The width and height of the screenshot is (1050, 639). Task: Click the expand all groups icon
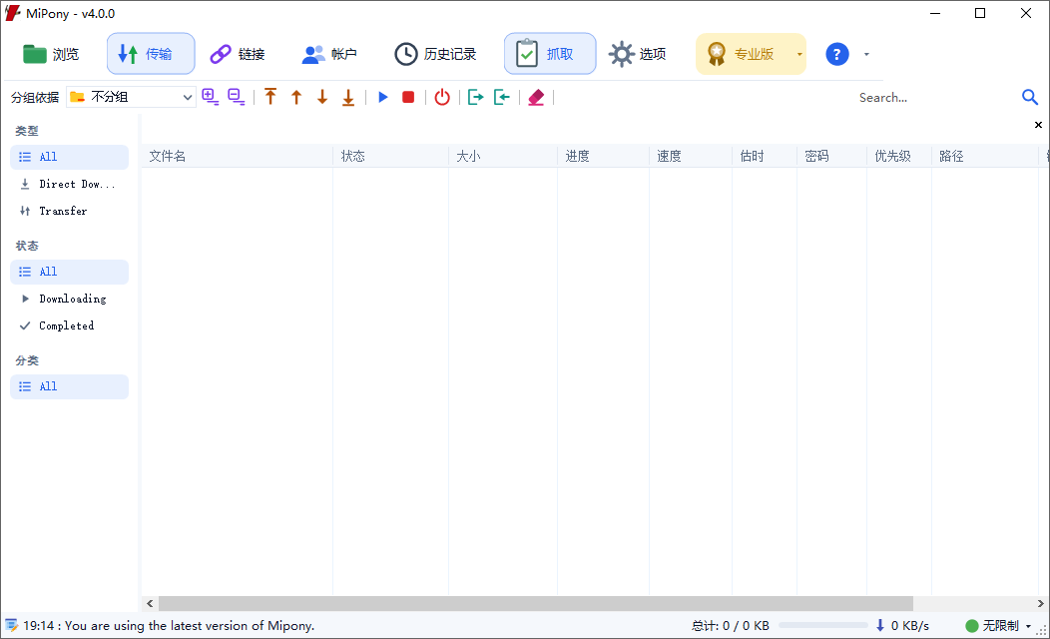pyautogui.click(x=211, y=97)
